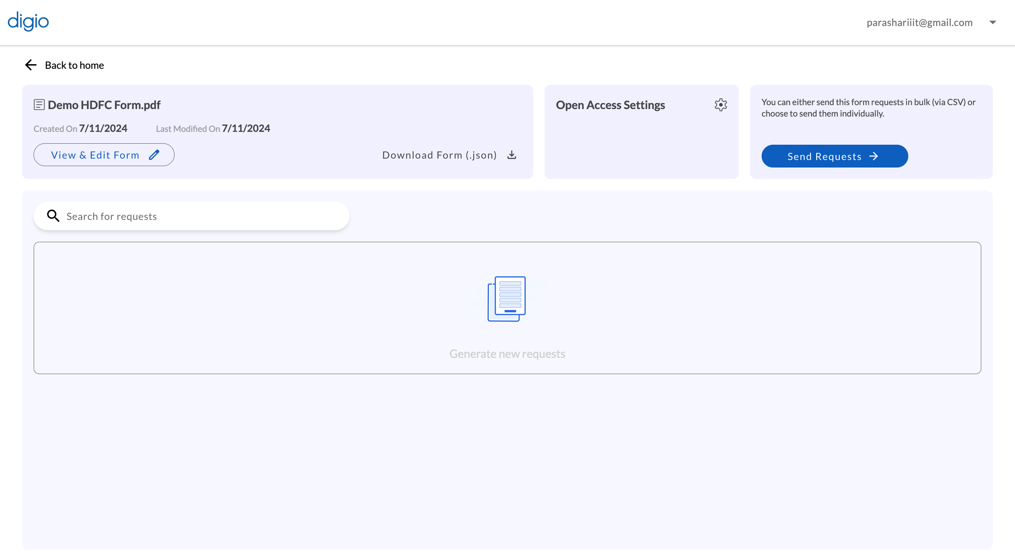Click inside the Search for requests field
1015x556 pixels.
(x=158, y=216)
